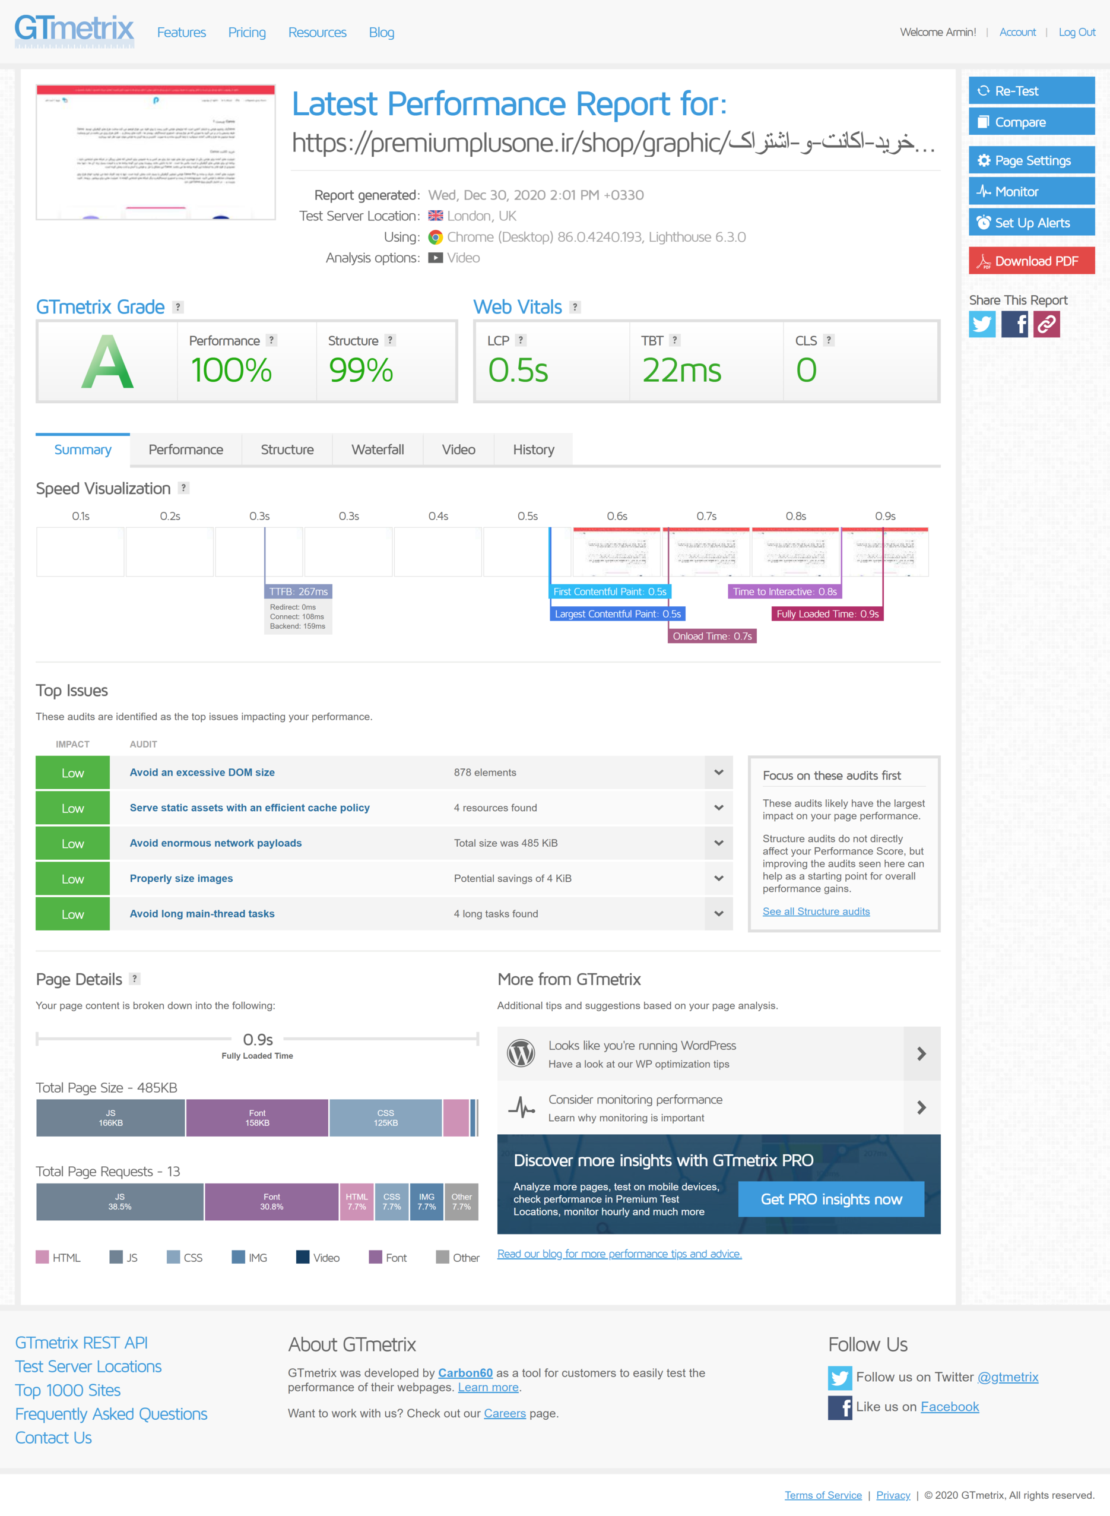Click help icon next to CLS

click(x=829, y=340)
